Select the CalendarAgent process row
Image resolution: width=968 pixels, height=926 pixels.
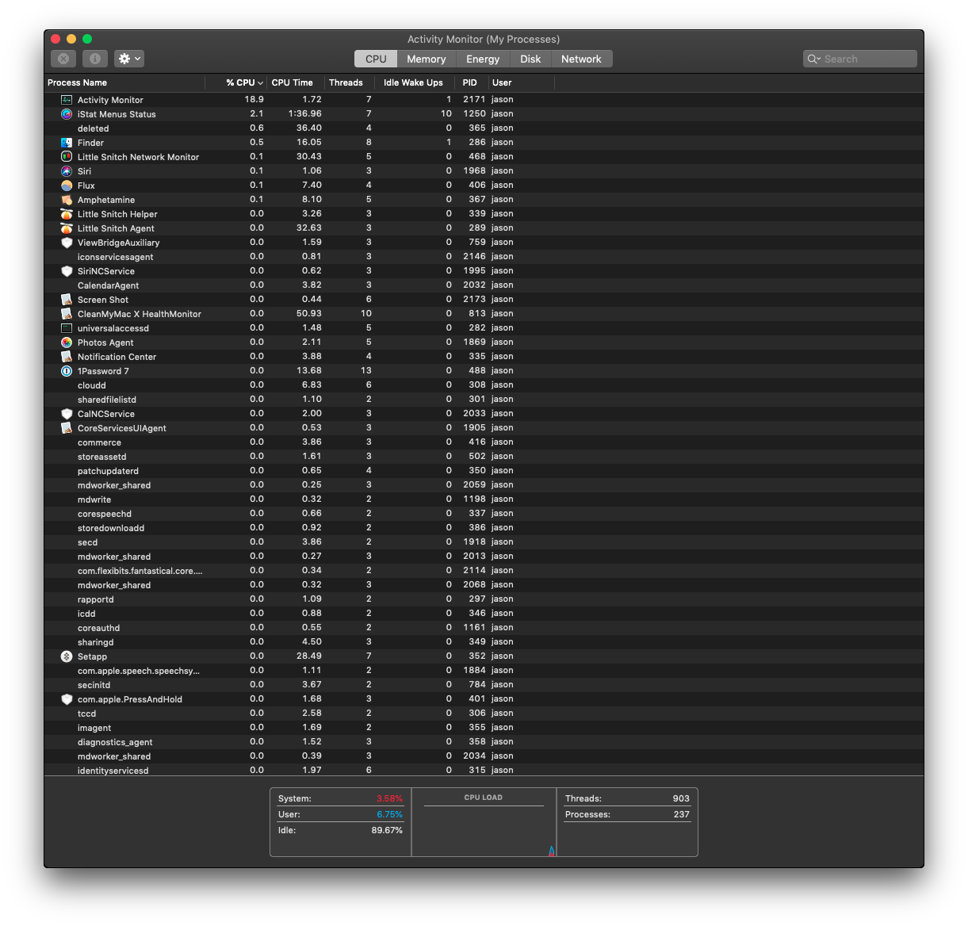(484, 285)
